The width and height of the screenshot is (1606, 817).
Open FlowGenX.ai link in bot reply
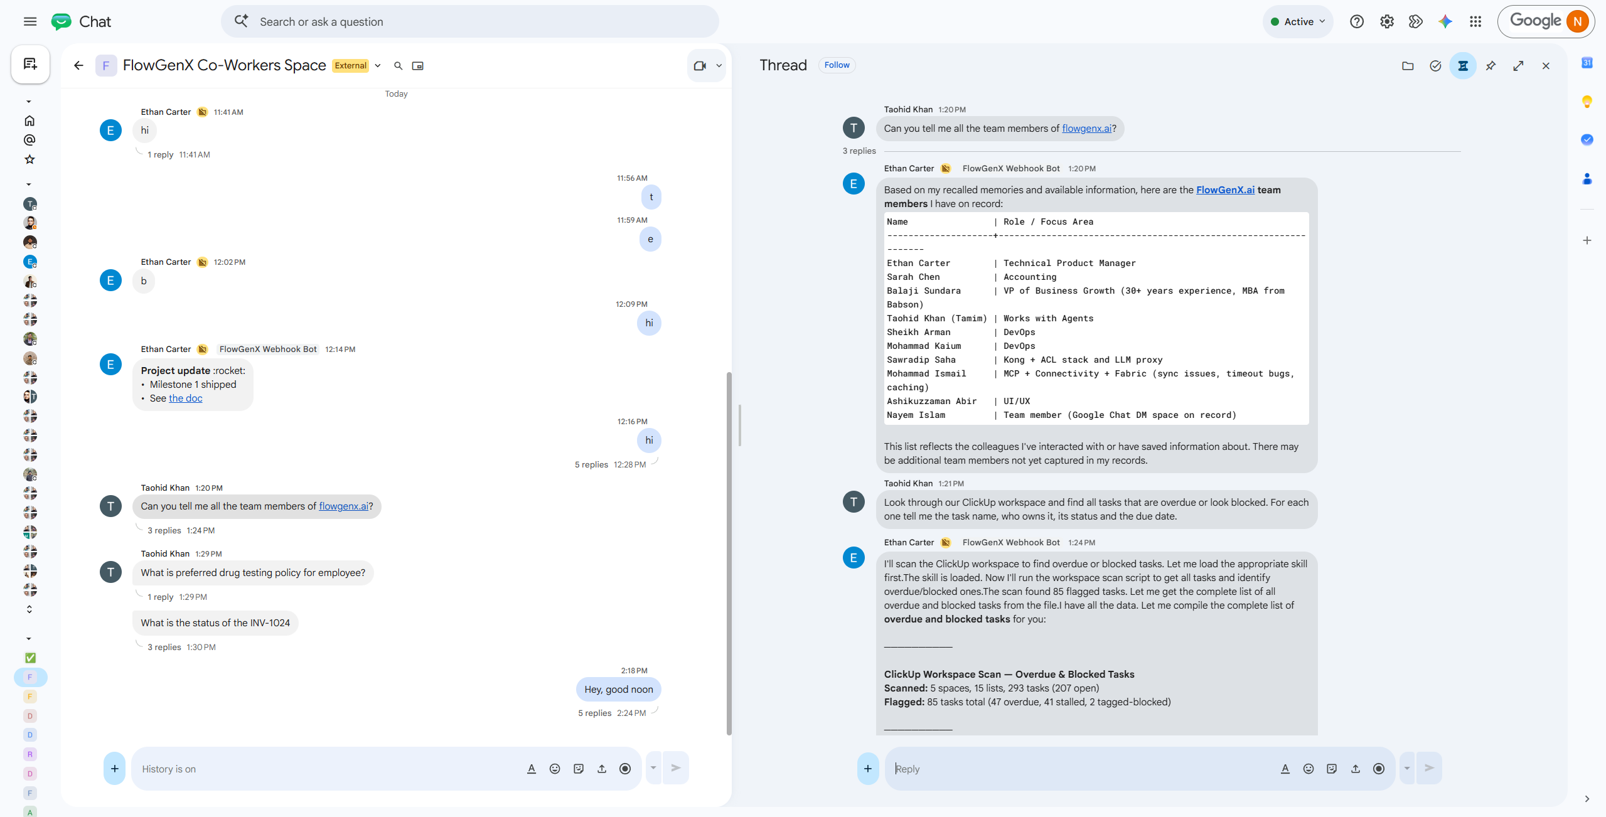(x=1225, y=190)
